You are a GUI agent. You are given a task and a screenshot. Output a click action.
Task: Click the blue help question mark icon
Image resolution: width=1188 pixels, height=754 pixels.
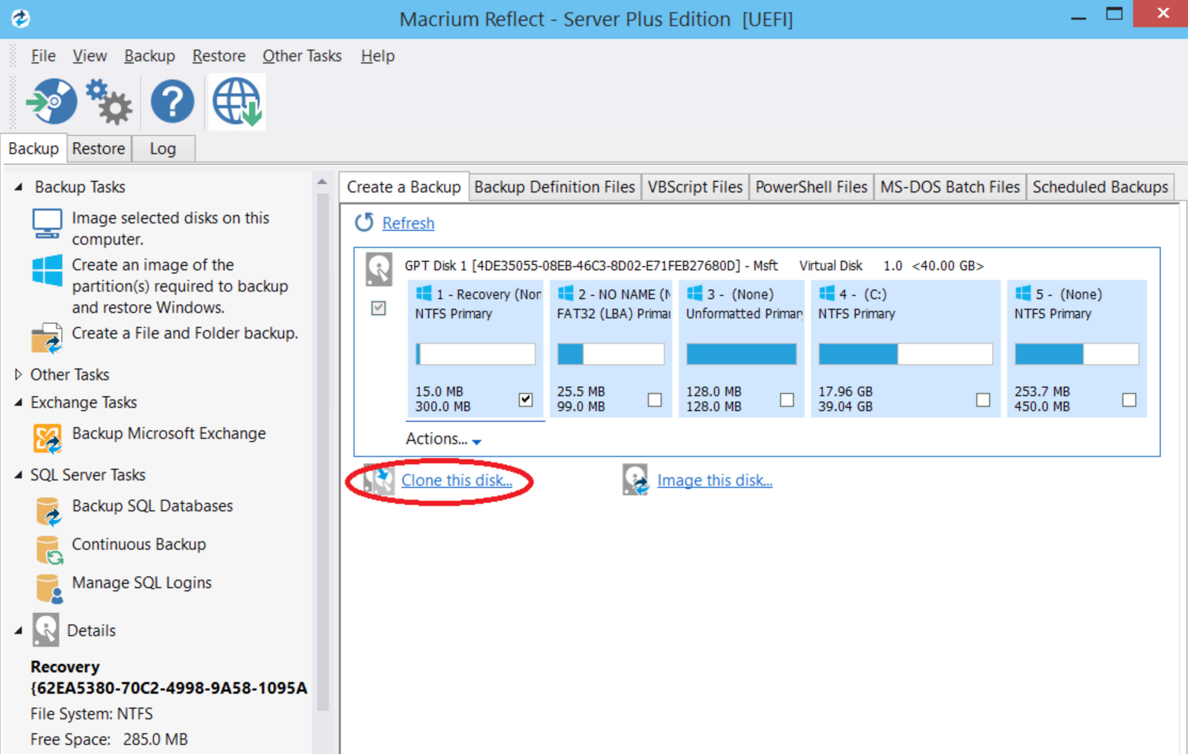(172, 101)
